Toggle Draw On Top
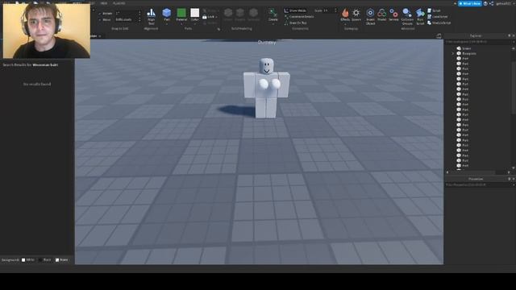The image size is (516, 290). (295, 23)
